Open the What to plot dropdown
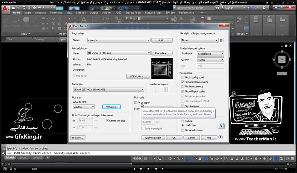 click(84, 107)
